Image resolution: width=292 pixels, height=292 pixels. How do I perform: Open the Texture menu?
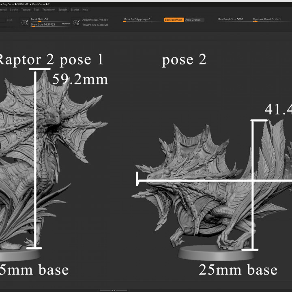coord(26,9)
